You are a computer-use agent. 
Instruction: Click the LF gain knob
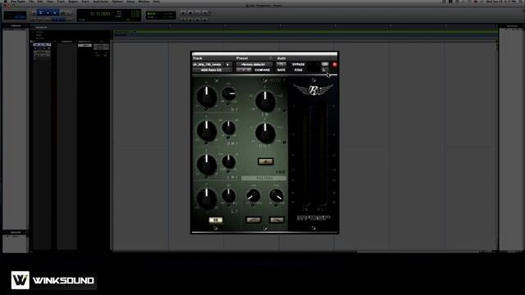pyautogui.click(x=206, y=198)
